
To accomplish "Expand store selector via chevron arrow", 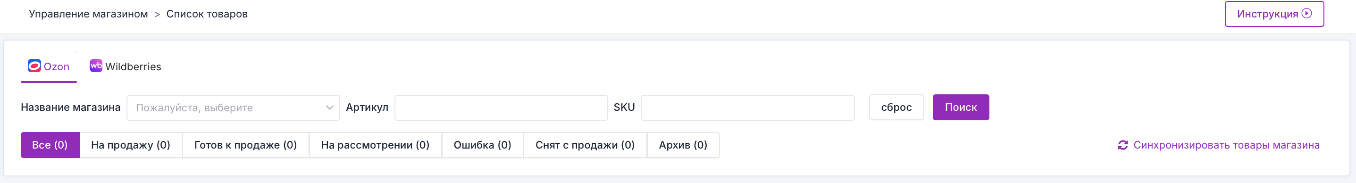I will 329,107.
